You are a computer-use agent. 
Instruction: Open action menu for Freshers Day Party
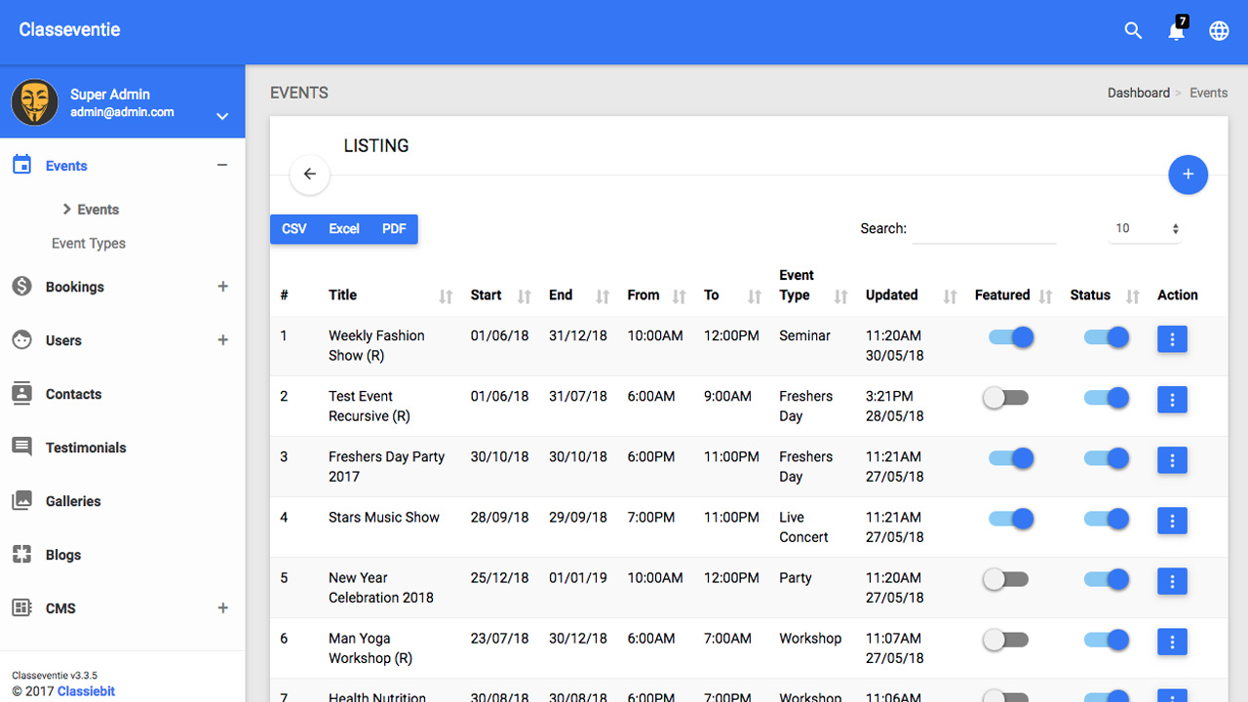point(1172,460)
